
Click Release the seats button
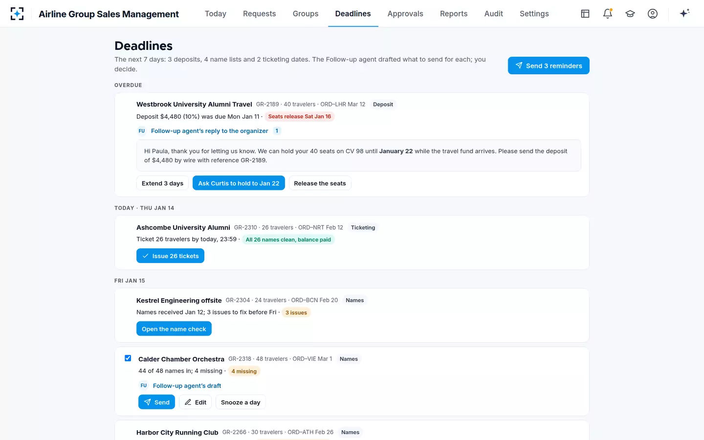(x=320, y=183)
